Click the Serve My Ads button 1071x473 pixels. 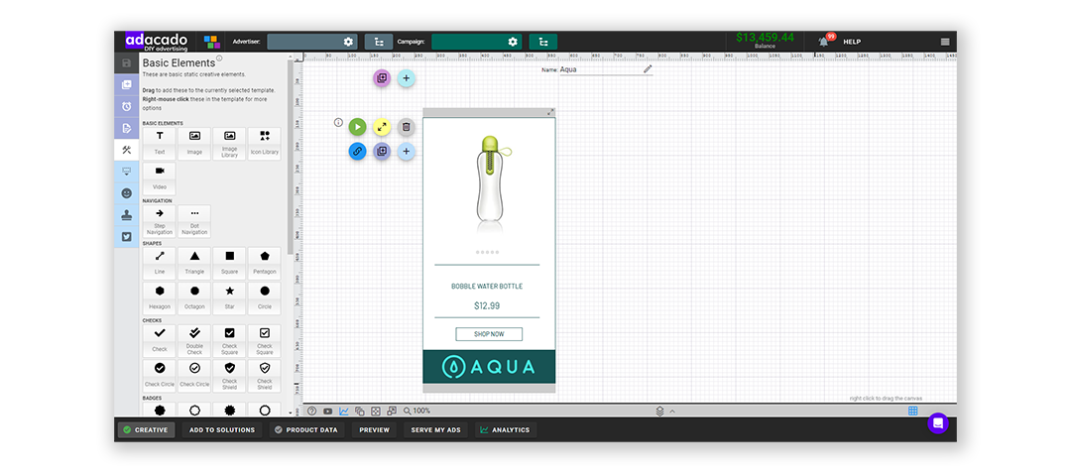pos(435,430)
